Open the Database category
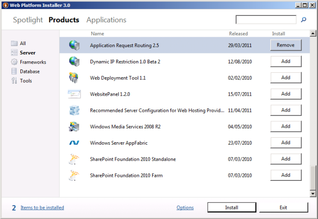 (29, 71)
